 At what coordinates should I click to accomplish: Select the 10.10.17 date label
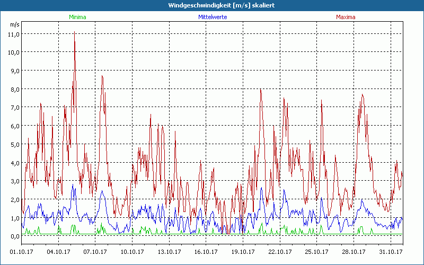[x=132, y=252]
